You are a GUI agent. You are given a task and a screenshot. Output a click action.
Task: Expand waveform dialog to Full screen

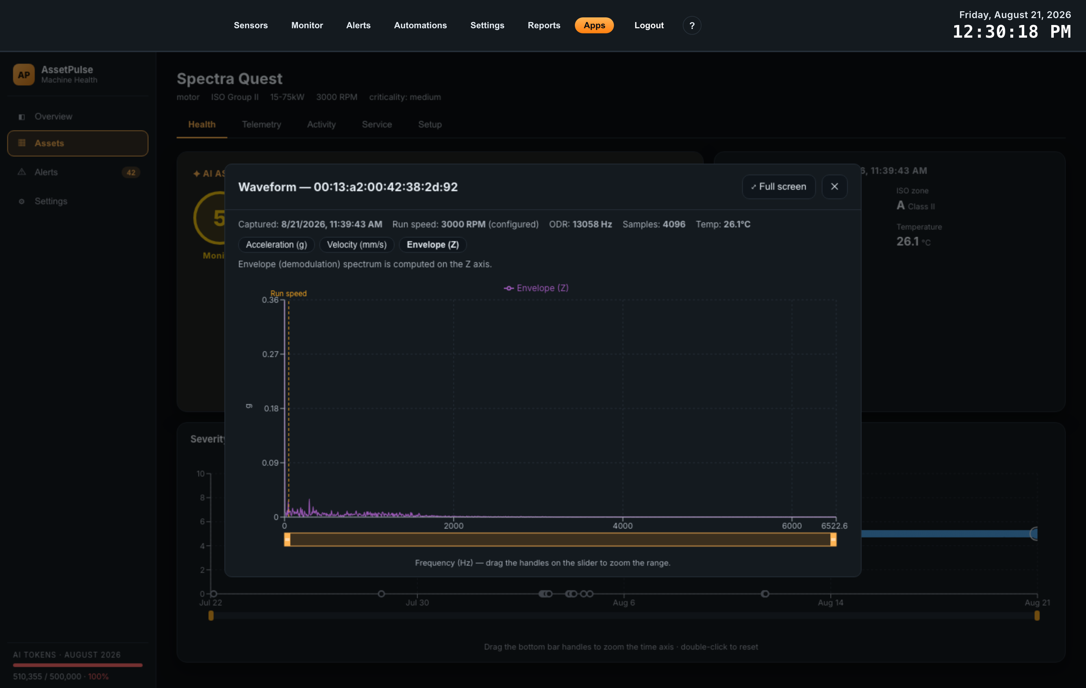pyautogui.click(x=778, y=187)
